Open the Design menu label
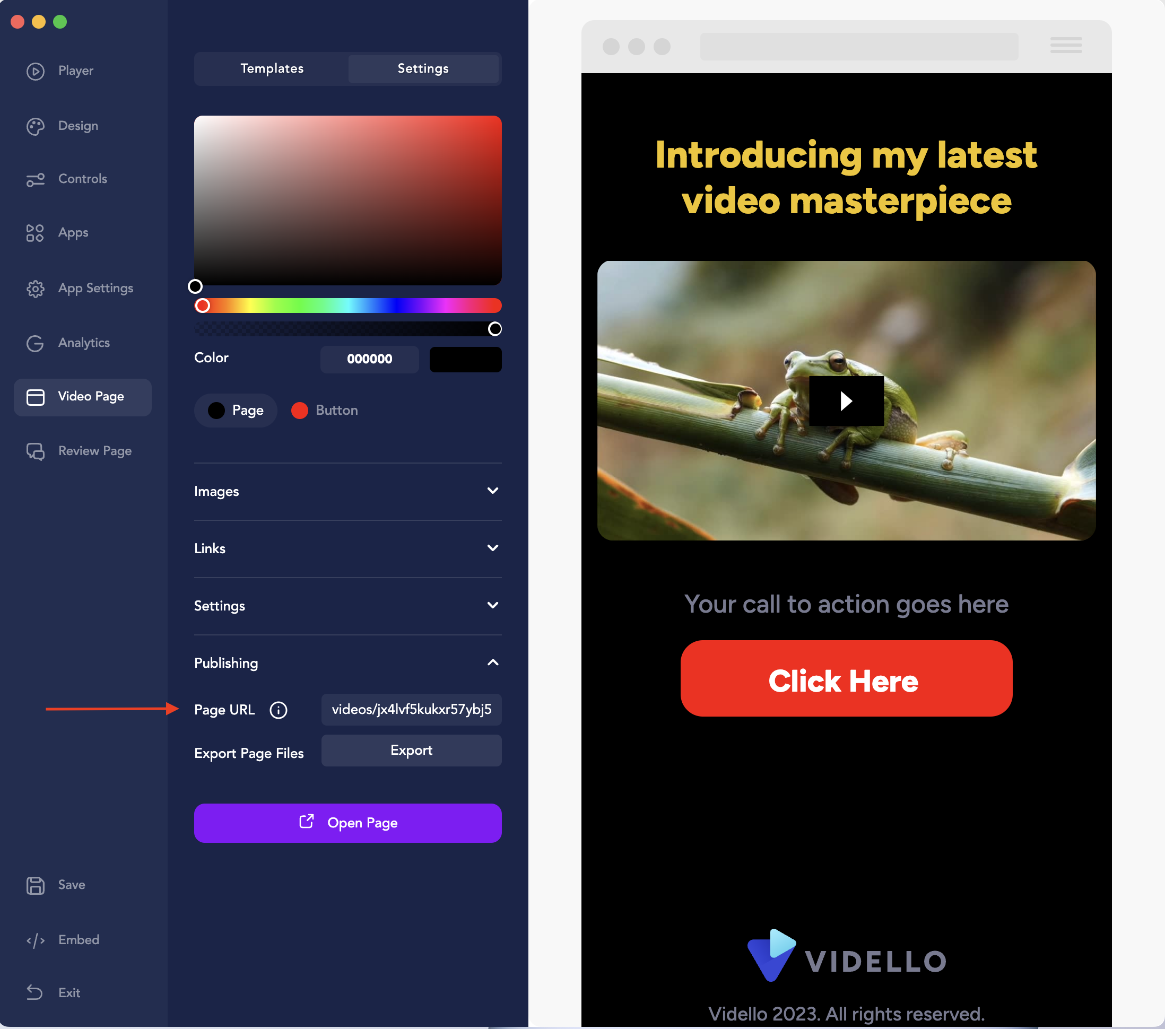 [78, 126]
